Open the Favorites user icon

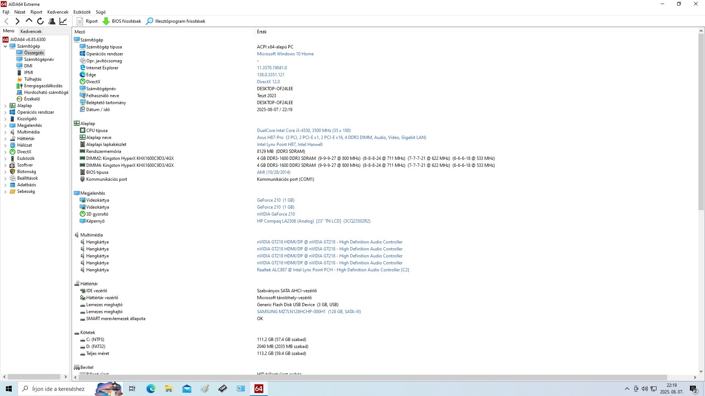pyautogui.click(x=52, y=21)
